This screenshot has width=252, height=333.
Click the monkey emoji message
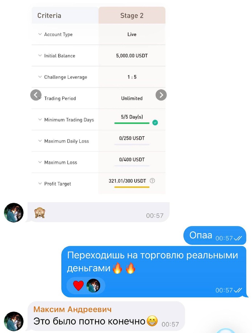click(x=98, y=212)
